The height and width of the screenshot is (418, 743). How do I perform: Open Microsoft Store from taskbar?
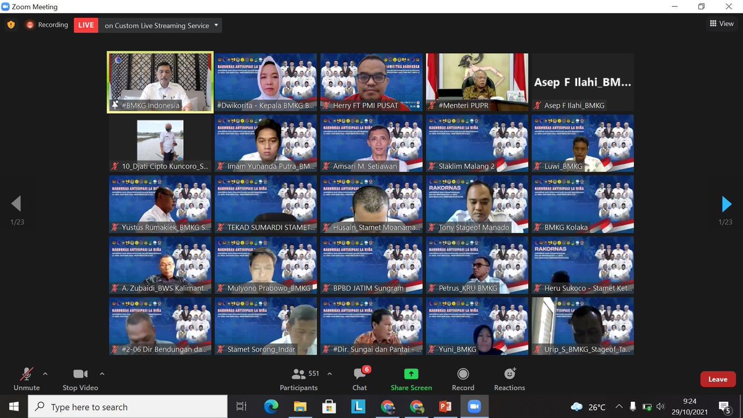coord(329,407)
